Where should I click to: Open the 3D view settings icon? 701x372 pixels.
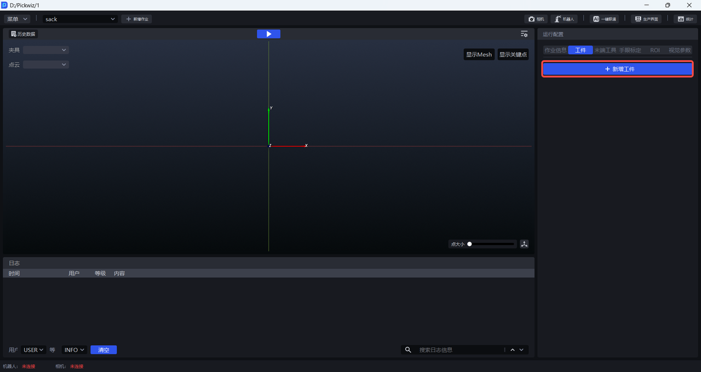coord(524,34)
